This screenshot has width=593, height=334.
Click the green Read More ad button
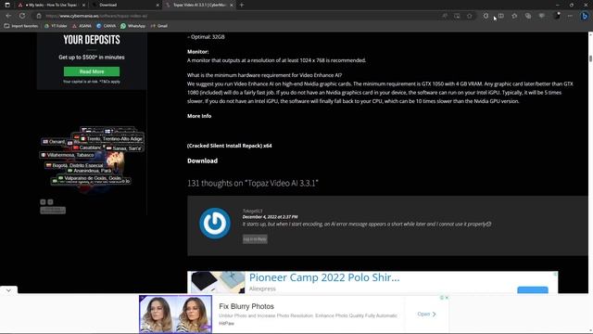(x=92, y=71)
